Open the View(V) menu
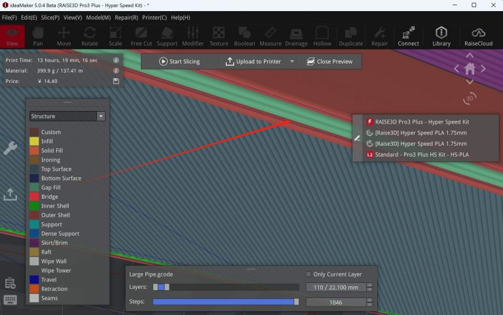The height and width of the screenshot is (315, 503). click(x=73, y=18)
